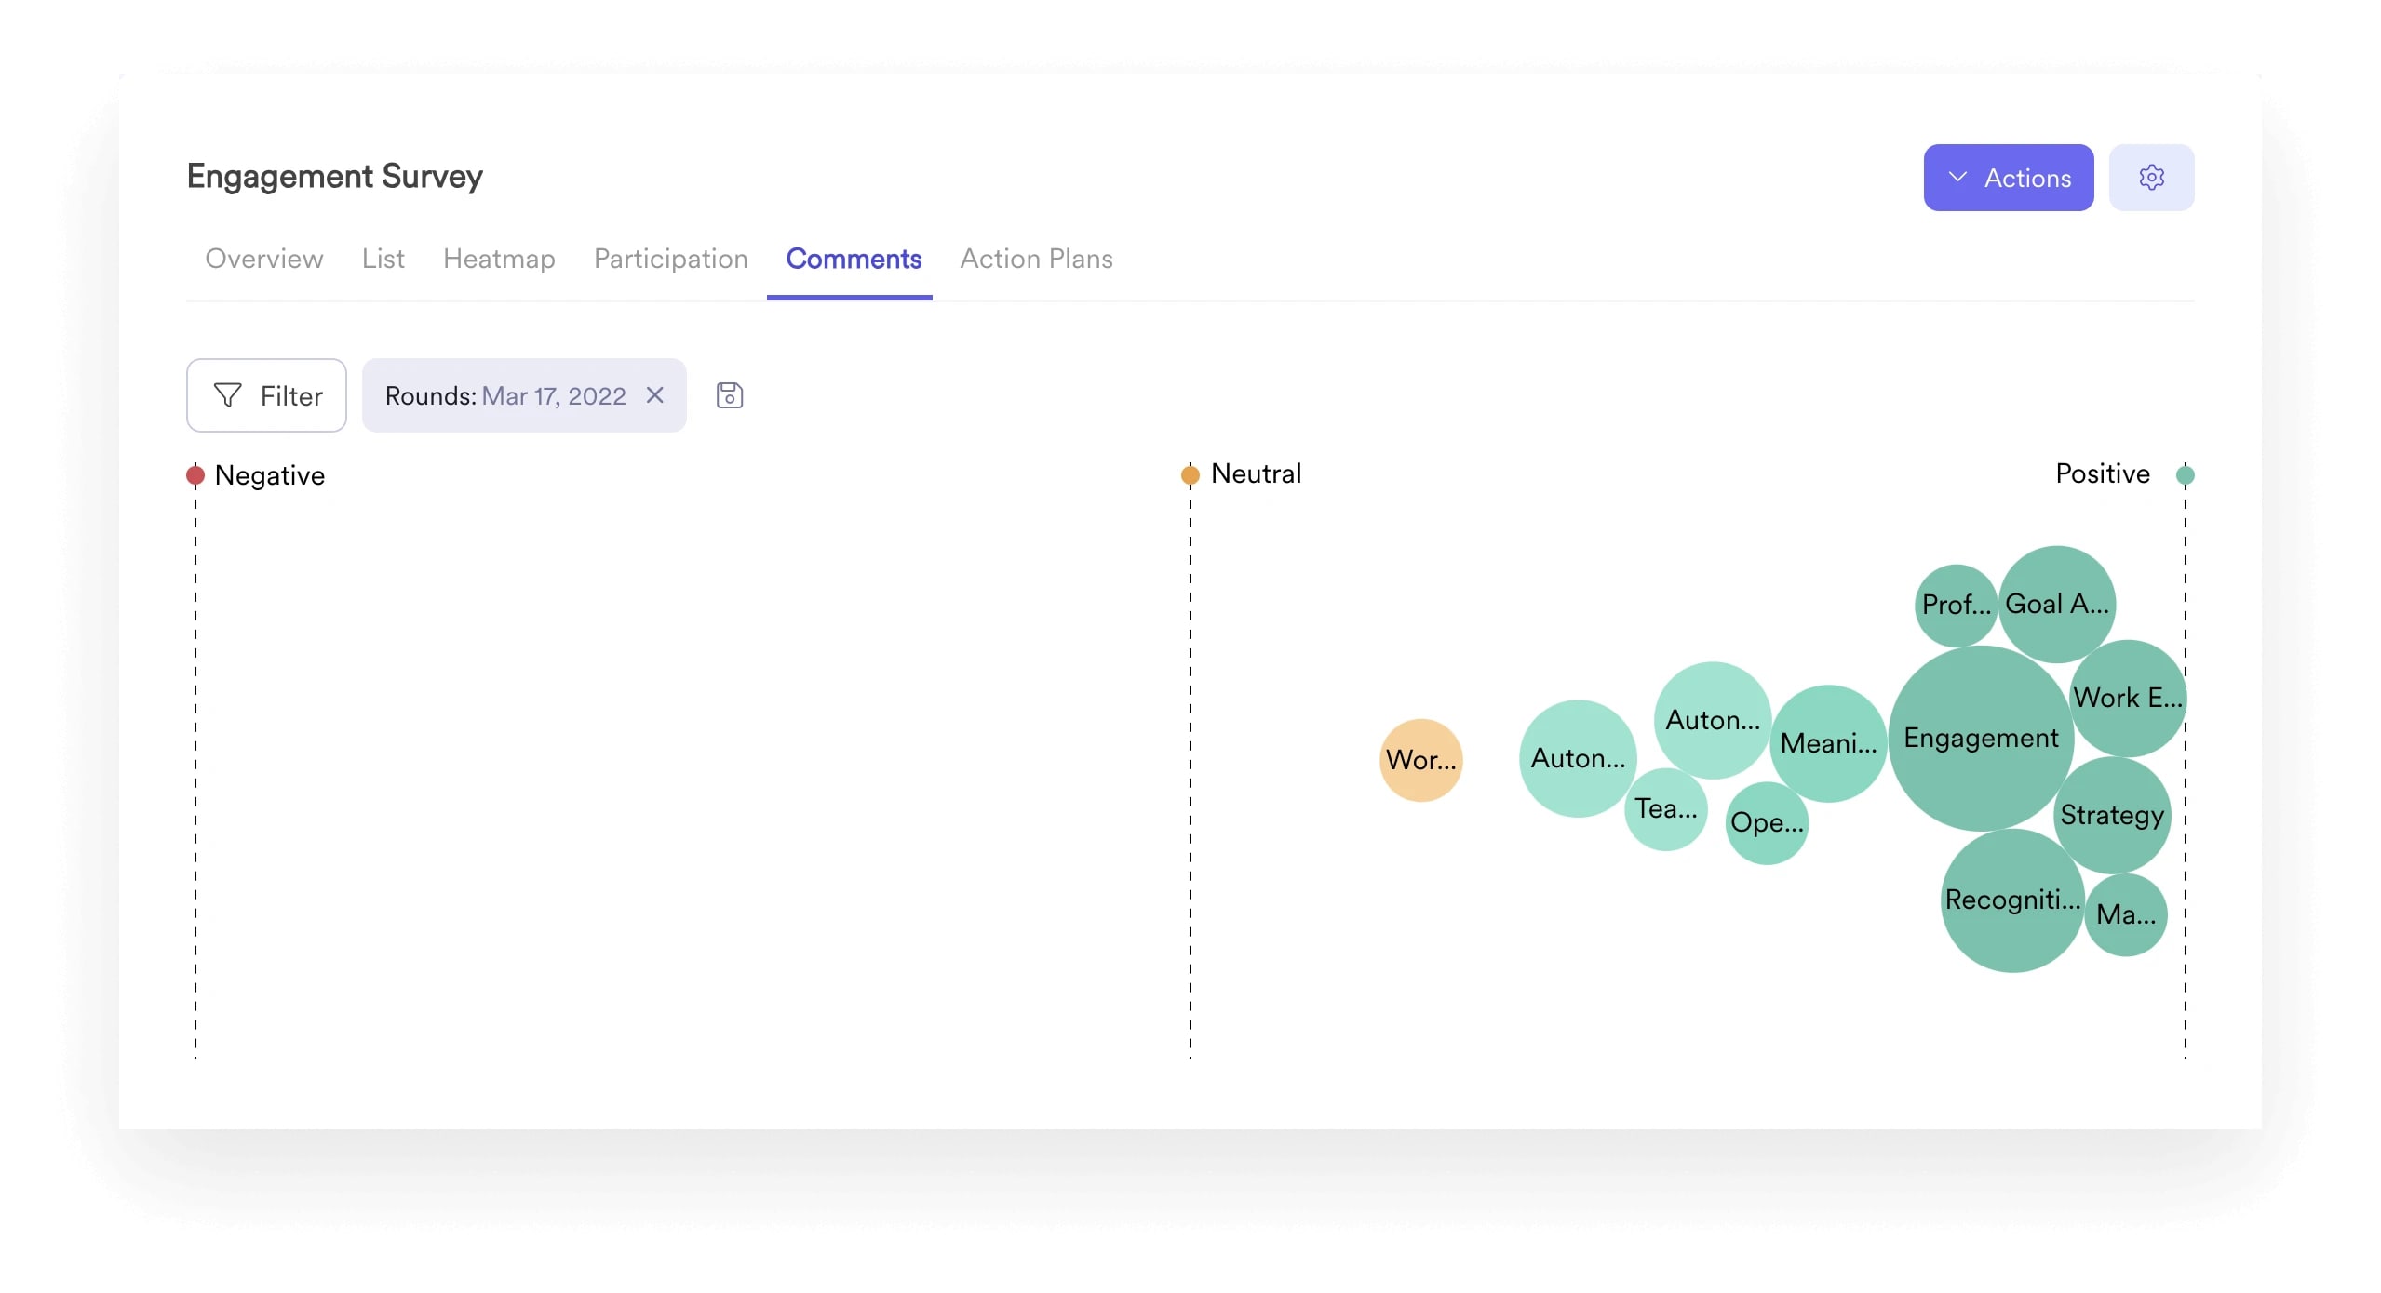The image size is (2381, 1293).
Task: Click the red Negative legend dot
Action: tap(195, 474)
